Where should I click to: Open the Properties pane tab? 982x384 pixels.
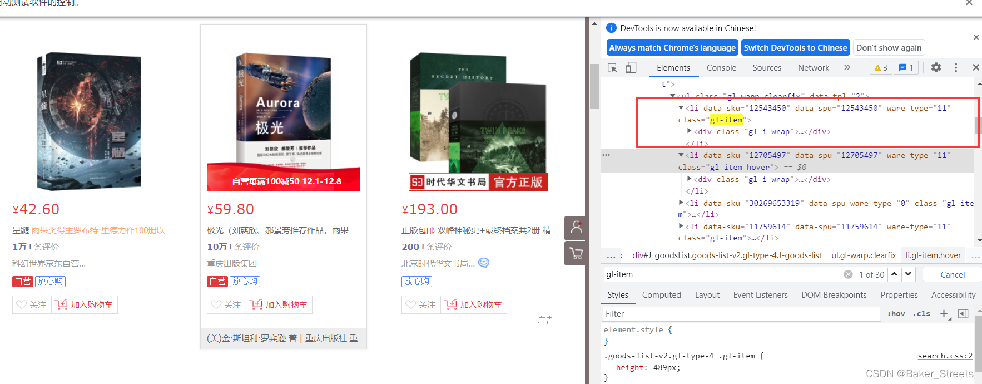(x=899, y=295)
